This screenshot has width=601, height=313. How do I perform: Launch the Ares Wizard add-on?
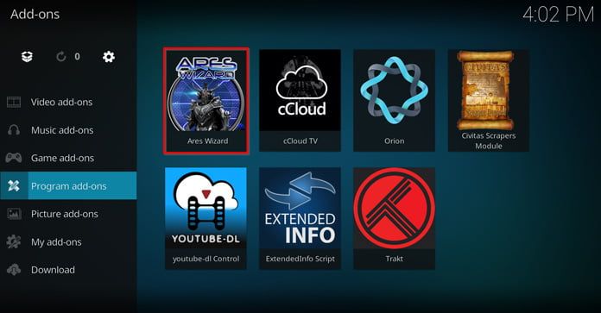pyautogui.click(x=206, y=101)
